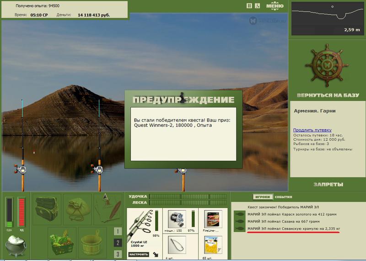Click the reel icon with power 150

point(177,219)
